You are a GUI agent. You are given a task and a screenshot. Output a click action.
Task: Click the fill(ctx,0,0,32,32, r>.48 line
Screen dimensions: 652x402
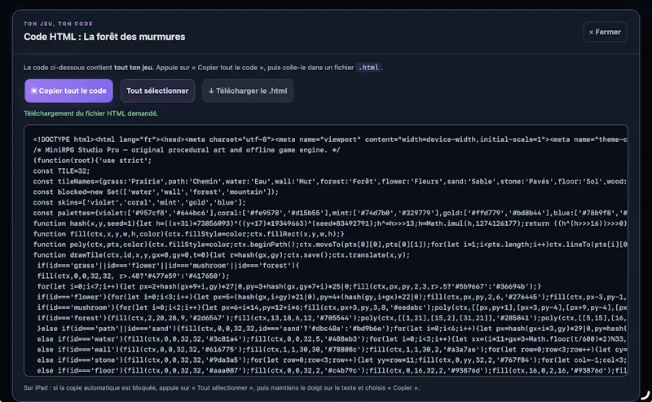133,276
